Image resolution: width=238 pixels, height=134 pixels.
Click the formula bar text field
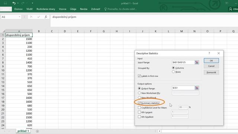tap(144, 20)
